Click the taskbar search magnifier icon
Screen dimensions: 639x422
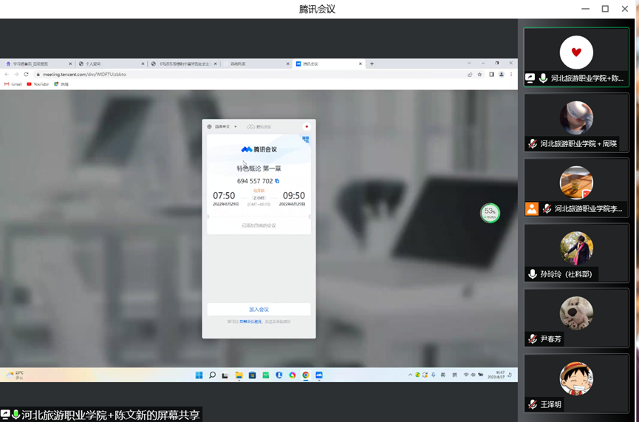point(212,375)
